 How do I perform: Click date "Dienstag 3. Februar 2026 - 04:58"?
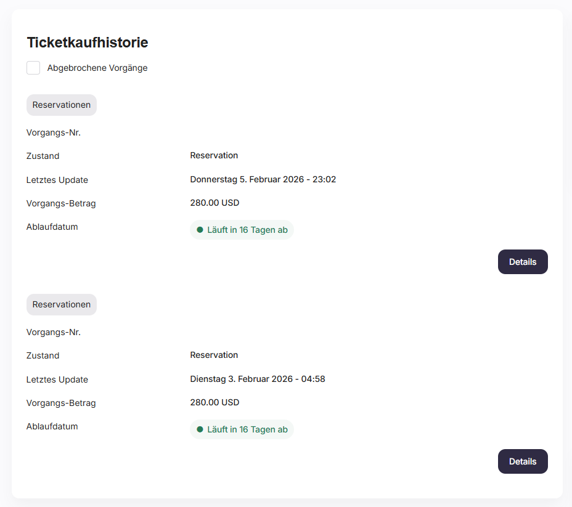pyautogui.click(x=257, y=379)
